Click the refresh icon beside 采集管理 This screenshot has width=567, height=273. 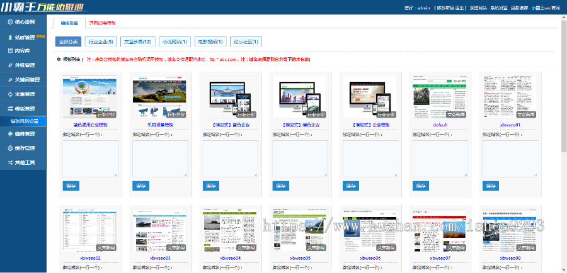[x=9, y=94]
